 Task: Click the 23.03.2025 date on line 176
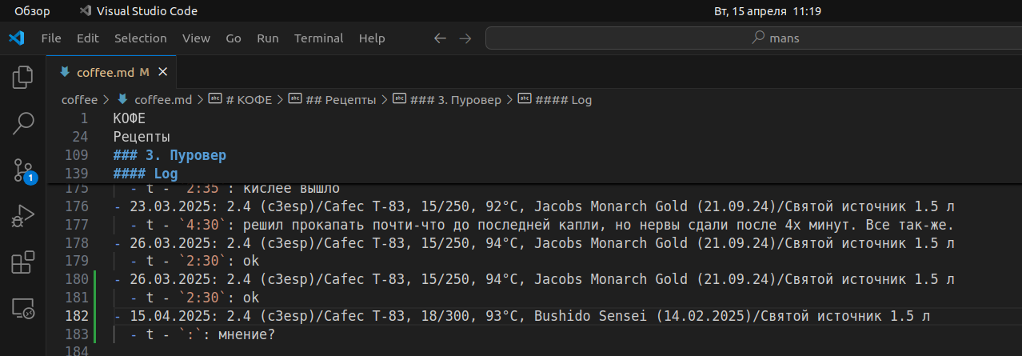pyautogui.click(x=170, y=206)
